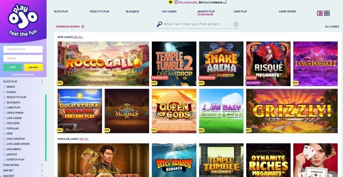
Task: Close Advanced Search with its X icon
Action: pyautogui.click(x=83, y=27)
